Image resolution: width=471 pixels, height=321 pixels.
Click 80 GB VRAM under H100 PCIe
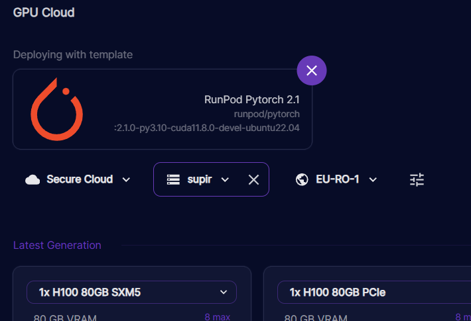[x=316, y=318]
